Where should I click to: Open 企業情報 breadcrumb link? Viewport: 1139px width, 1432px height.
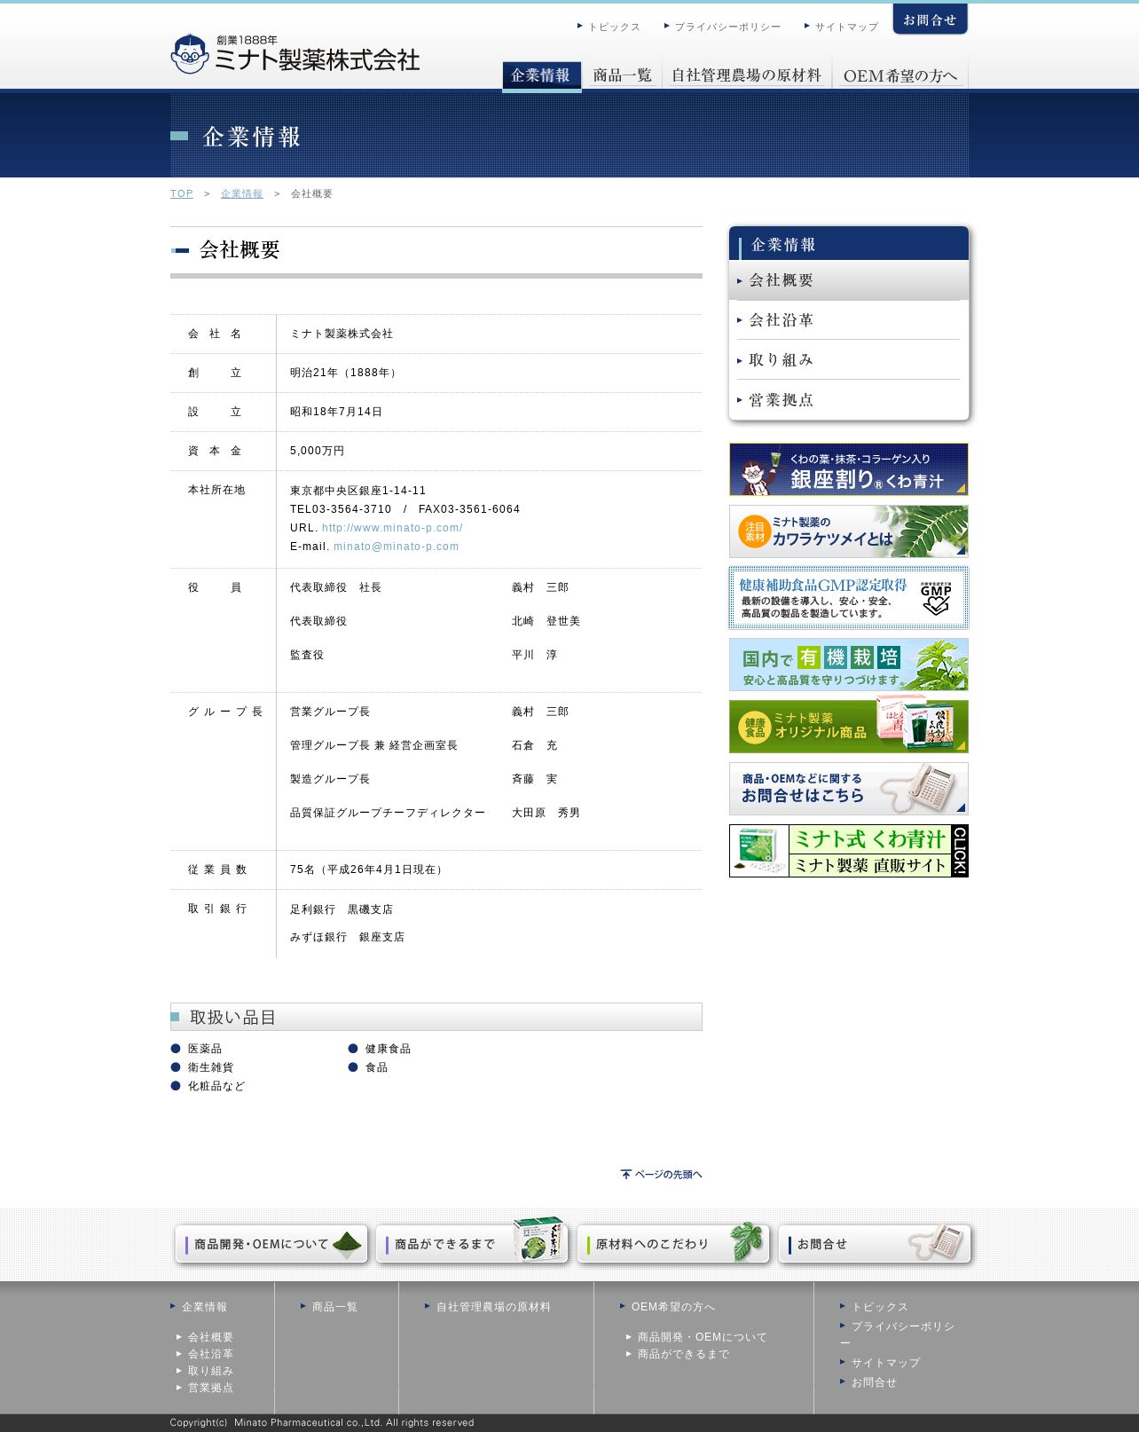pyautogui.click(x=241, y=193)
